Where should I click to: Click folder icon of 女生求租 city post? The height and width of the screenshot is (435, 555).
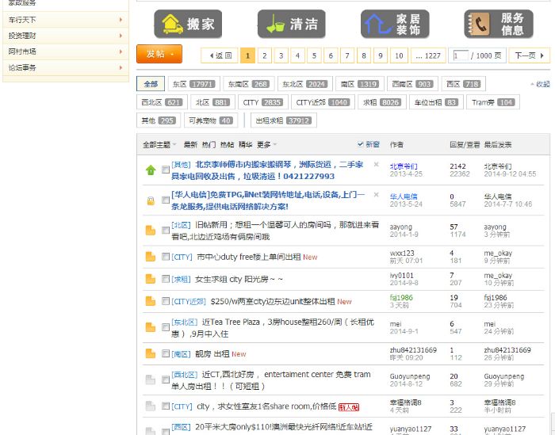pos(151,279)
